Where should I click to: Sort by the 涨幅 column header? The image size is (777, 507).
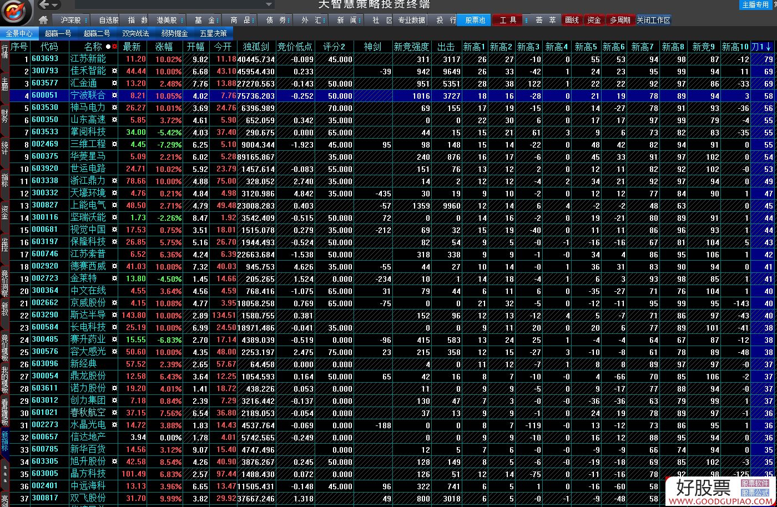pyautogui.click(x=164, y=47)
